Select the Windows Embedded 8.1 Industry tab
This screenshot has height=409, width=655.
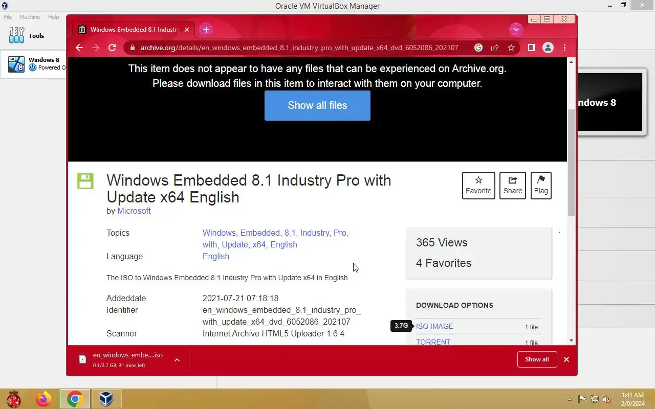[x=134, y=30]
